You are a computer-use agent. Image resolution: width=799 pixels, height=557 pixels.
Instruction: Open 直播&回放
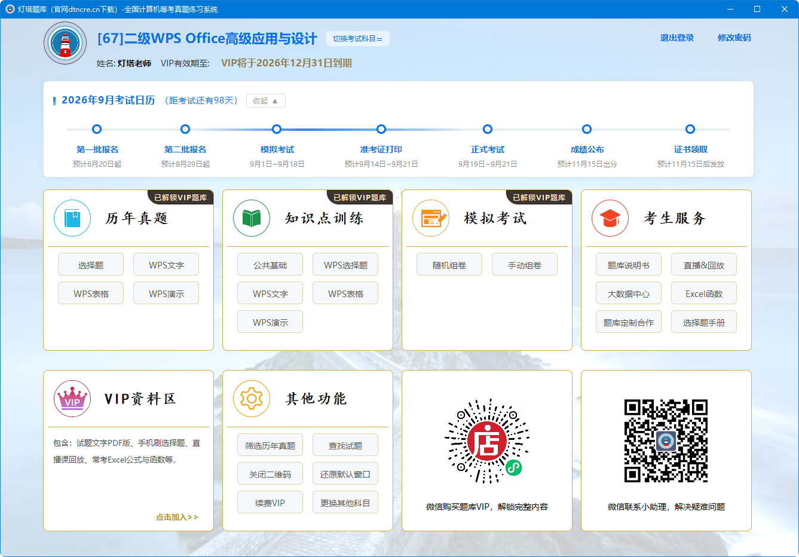click(x=704, y=265)
